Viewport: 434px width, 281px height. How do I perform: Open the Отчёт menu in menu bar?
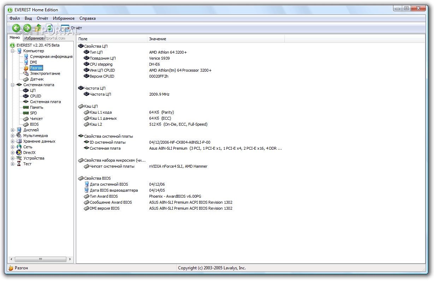(42, 18)
